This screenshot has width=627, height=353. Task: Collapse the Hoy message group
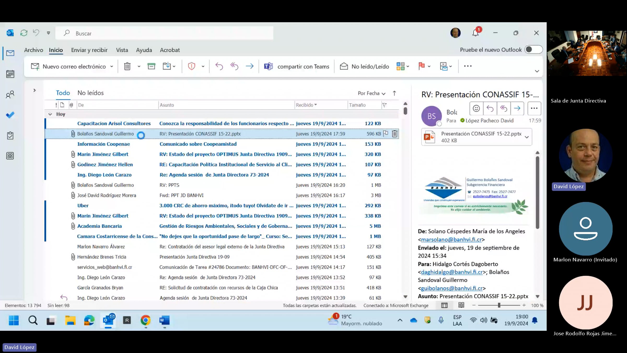(x=50, y=114)
